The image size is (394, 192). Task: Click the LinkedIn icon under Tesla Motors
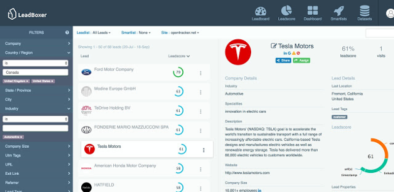[285, 53]
